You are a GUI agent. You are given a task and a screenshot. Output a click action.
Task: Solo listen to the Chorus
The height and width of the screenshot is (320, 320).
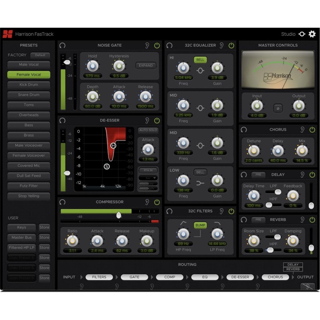tap(302, 130)
